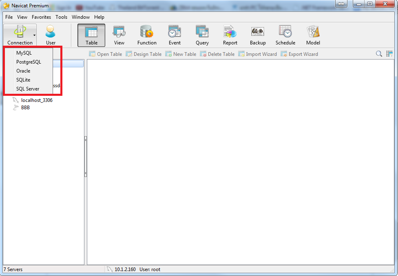Open the Favorites menu

41,17
